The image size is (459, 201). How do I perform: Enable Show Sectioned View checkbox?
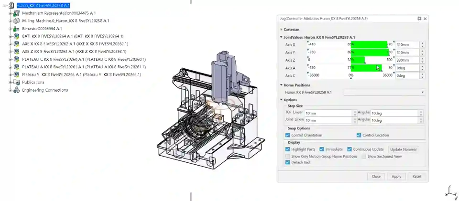click(363, 156)
